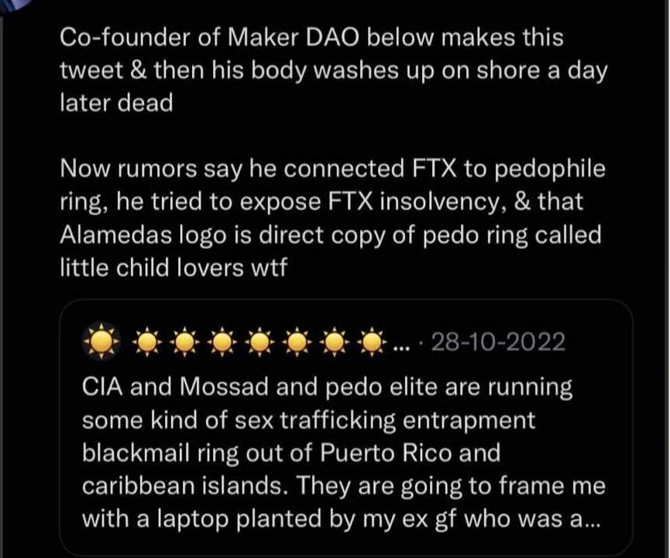Click the first sun emoji in the display name

(x=147, y=342)
